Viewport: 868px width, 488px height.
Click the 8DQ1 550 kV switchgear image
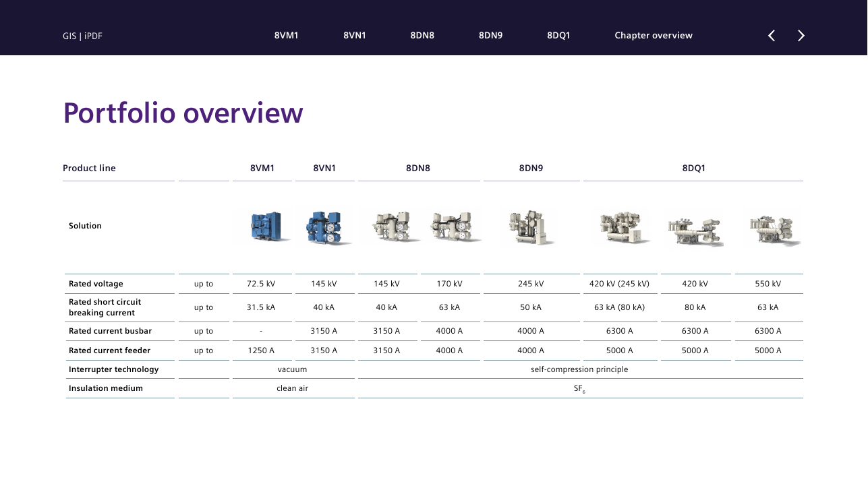(774, 231)
